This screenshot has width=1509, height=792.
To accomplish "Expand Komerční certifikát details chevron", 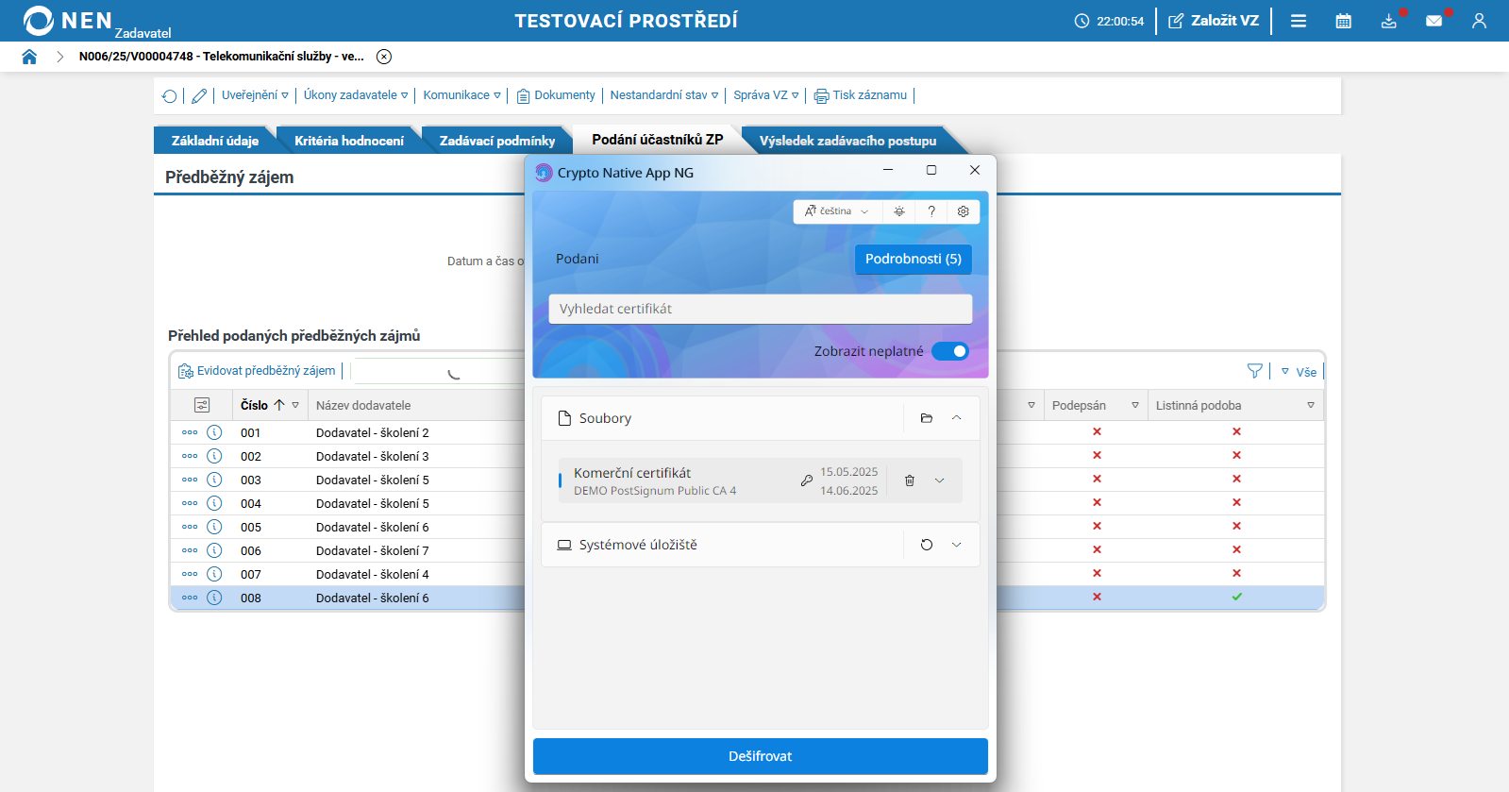I will (x=939, y=480).
